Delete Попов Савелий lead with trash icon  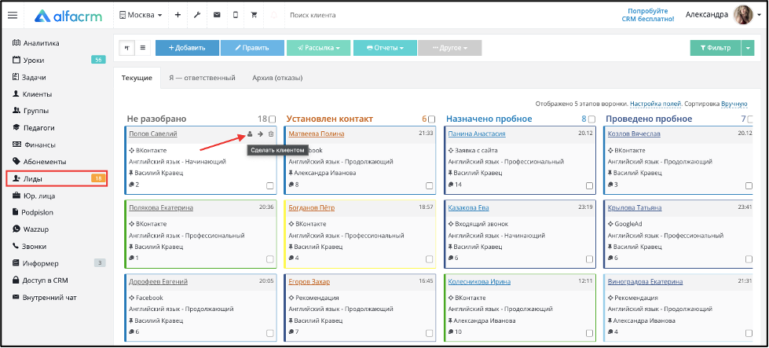tap(271, 134)
